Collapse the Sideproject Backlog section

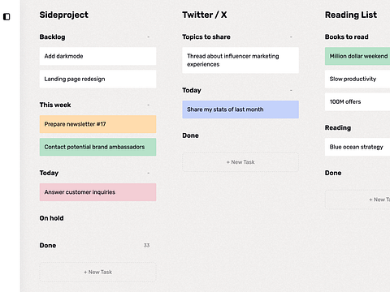(148, 36)
